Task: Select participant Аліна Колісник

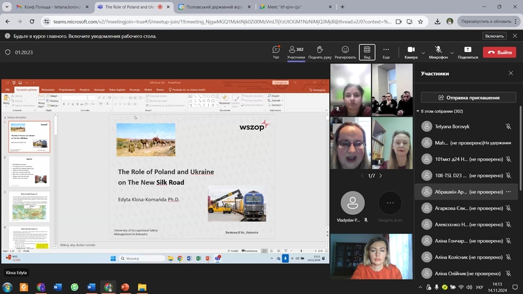Action: pos(467,257)
